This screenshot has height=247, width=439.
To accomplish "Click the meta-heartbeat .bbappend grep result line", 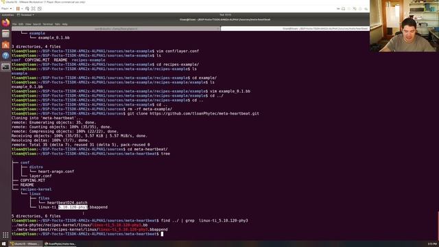I will (x=90, y=229).
